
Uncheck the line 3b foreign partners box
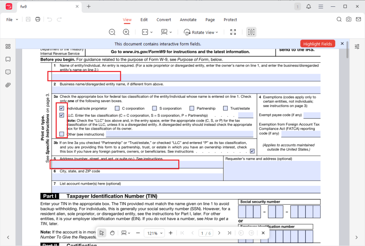[x=252, y=151]
